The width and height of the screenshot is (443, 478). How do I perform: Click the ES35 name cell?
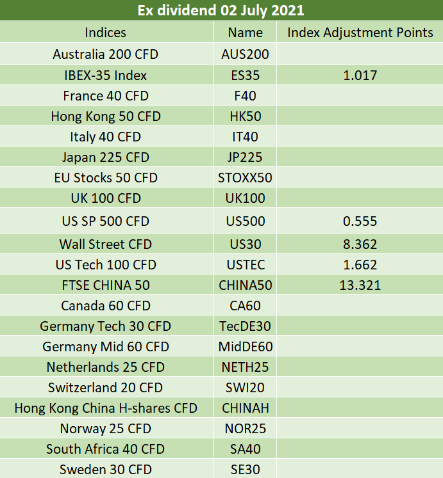coord(246,76)
